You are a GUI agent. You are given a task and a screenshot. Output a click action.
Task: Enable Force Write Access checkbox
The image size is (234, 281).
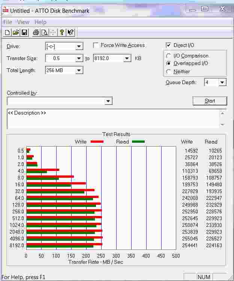(96, 45)
